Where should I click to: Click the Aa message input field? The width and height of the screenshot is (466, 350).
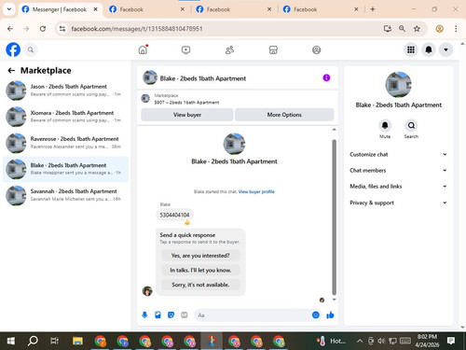(254, 315)
